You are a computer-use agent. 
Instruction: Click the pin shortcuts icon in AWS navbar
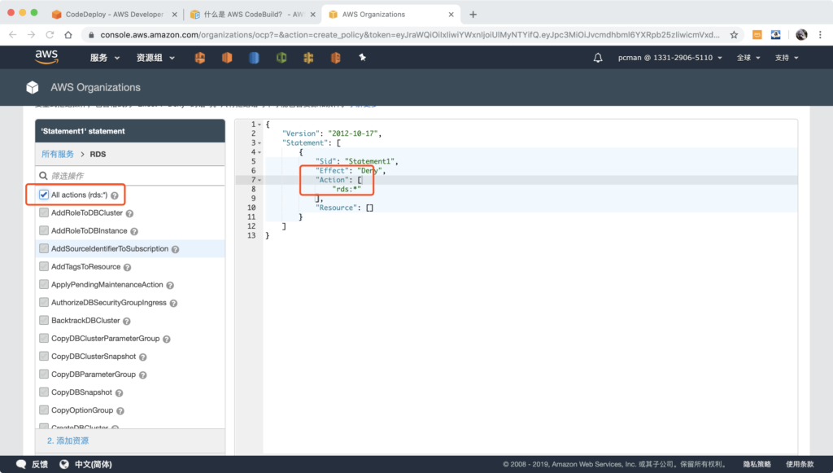[x=362, y=58]
